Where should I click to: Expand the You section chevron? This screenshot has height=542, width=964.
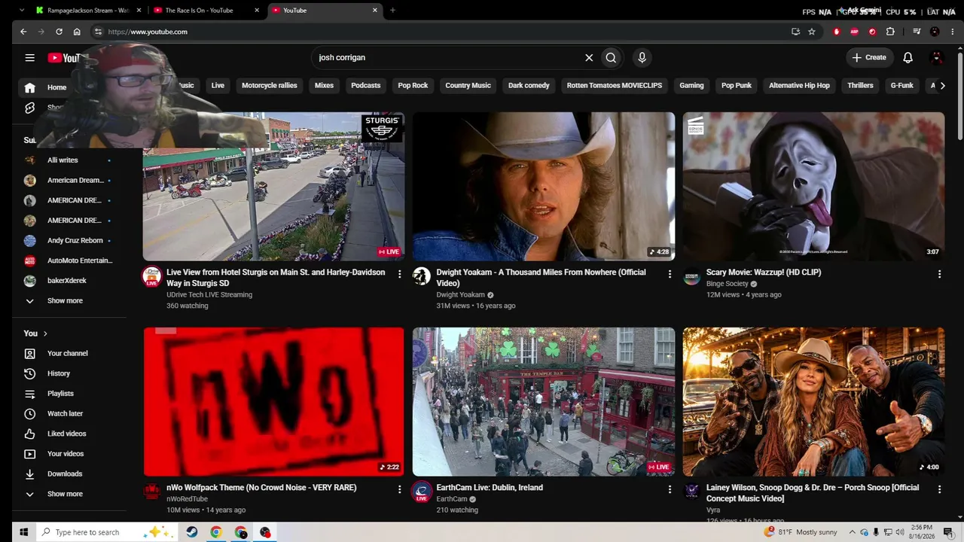(45, 333)
